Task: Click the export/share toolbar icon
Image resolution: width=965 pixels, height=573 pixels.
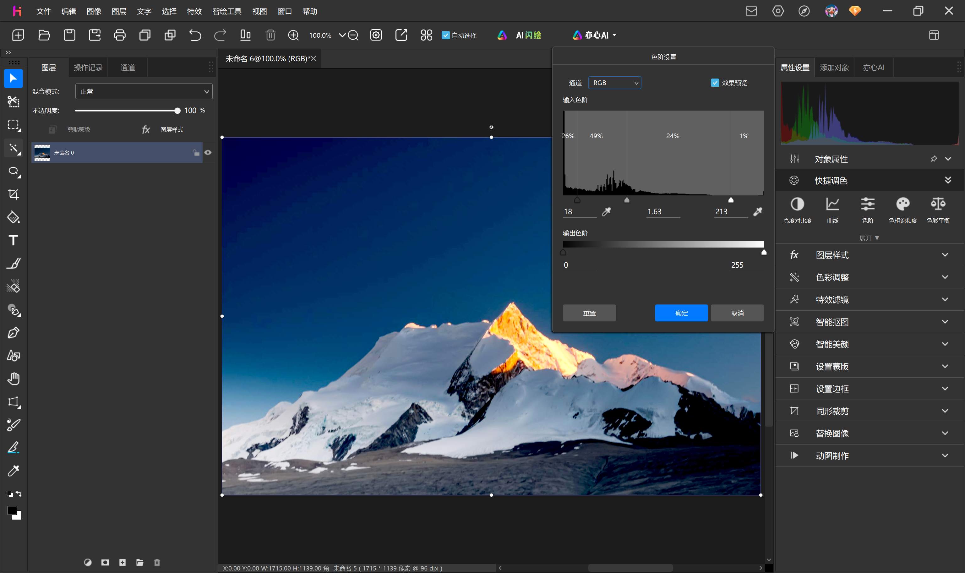Action: [x=401, y=35]
